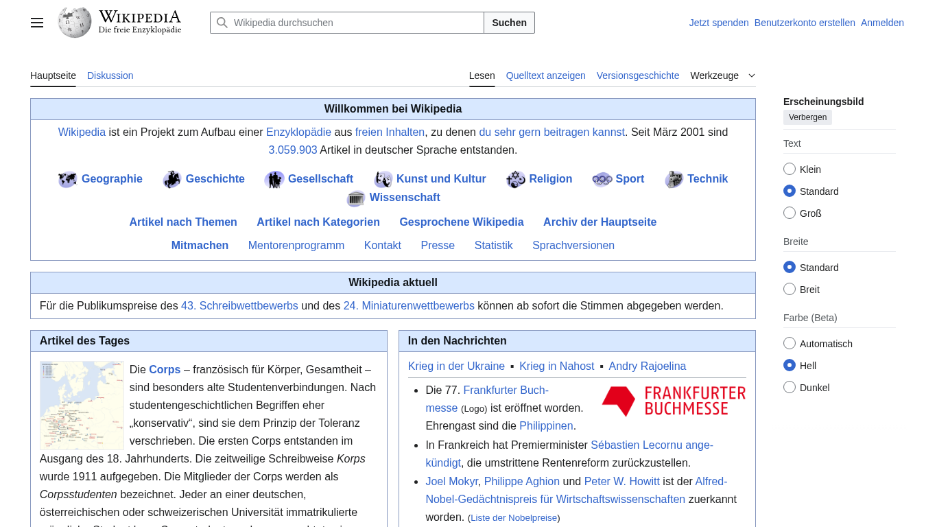This screenshot has height=527, width=937.
Task: Open the freien Inhalten link
Action: coord(390,132)
